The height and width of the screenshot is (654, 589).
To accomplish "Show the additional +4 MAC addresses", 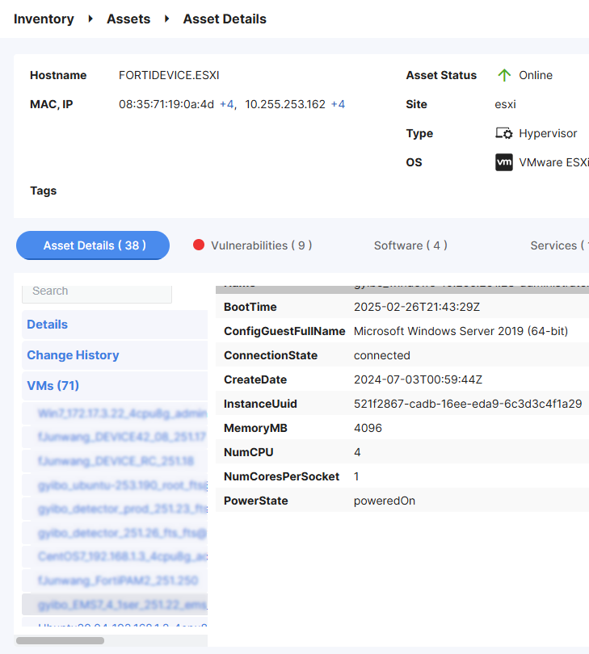I will (227, 104).
